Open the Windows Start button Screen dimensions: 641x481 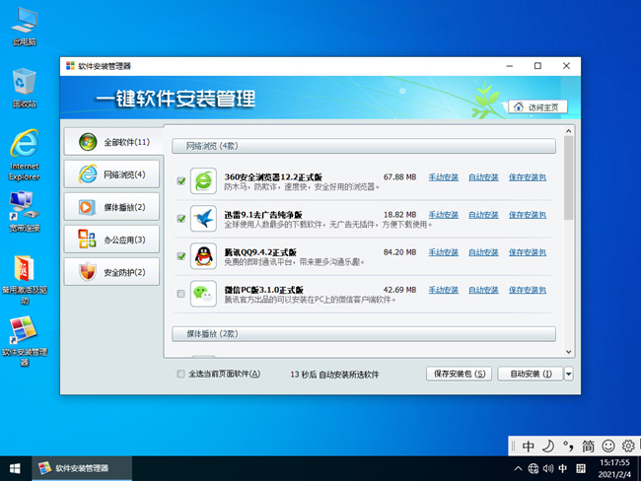click(15, 468)
